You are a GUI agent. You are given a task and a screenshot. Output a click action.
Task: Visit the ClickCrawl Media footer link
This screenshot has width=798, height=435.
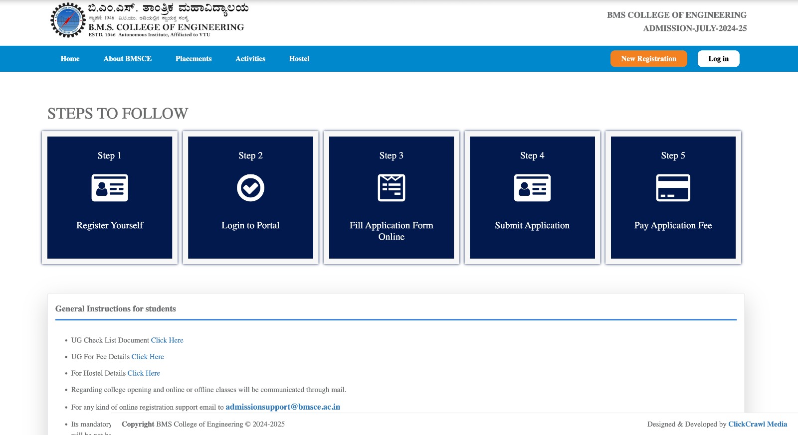click(x=758, y=424)
